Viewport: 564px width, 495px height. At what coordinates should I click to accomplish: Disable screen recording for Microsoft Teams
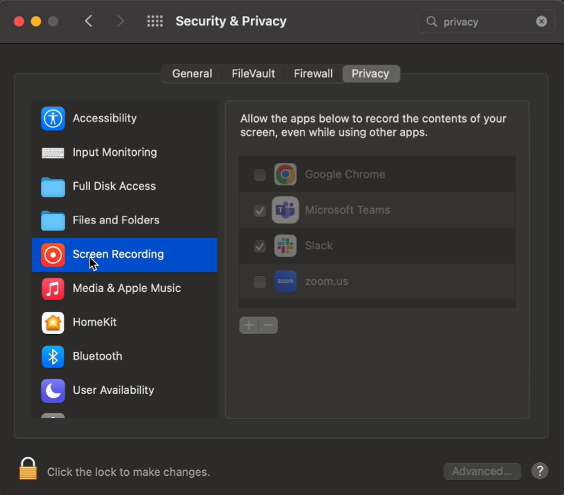(x=258, y=209)
